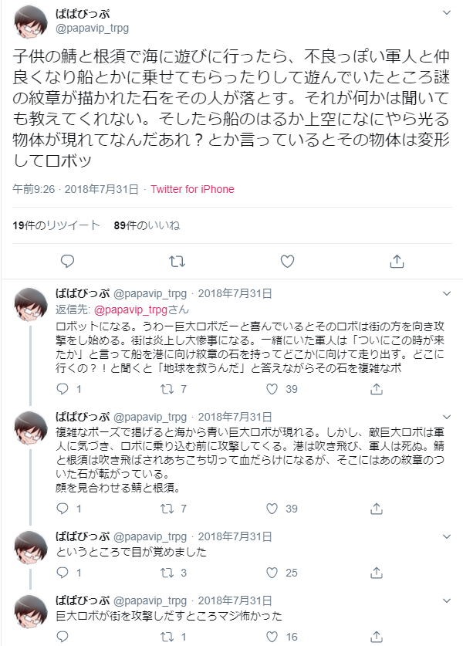
Task: Share the main tweet
Action: 397,262
